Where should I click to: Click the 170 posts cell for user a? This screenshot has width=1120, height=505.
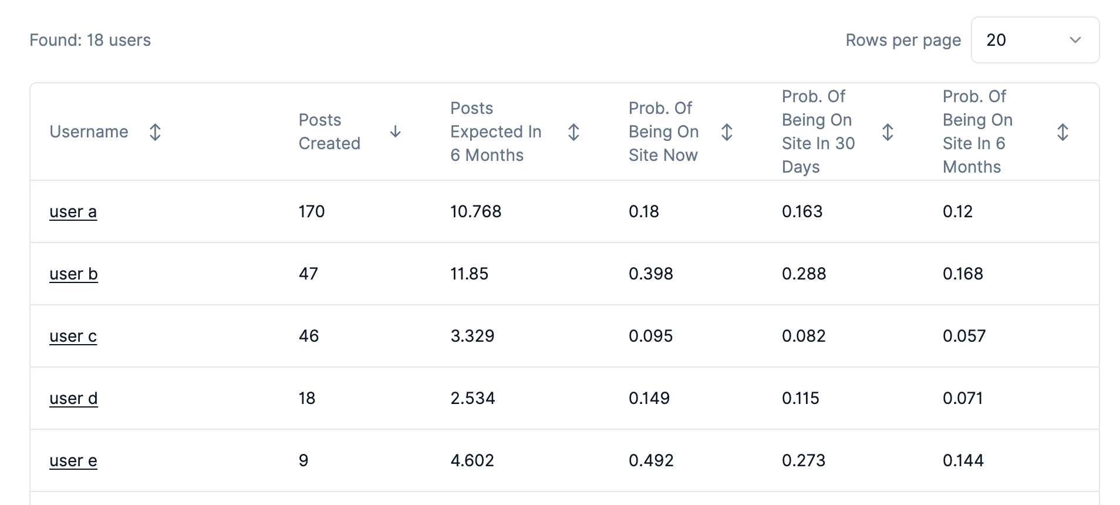(312, 211)
